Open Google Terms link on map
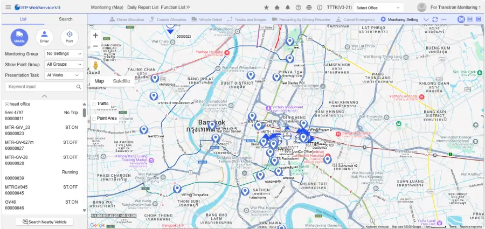The width and height of the screenshot is (485, 229). [453, 227]
